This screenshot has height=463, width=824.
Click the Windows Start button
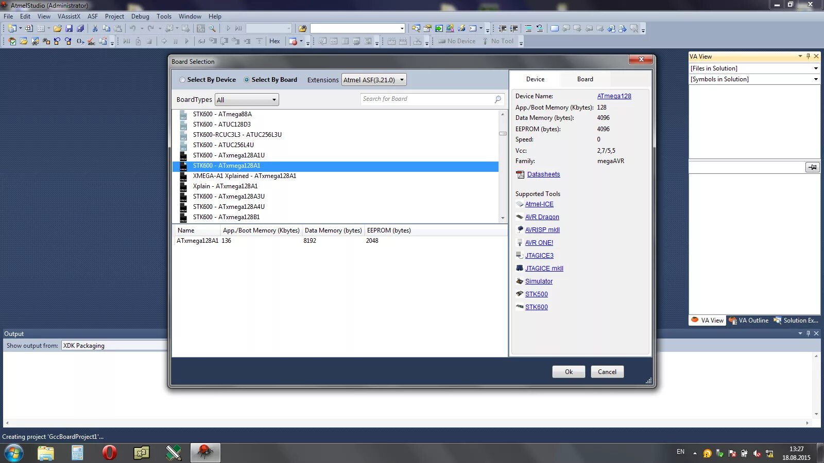tap(13, 453)
